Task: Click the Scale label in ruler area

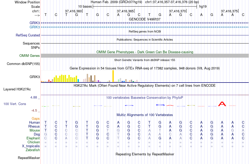Action: [35, 7]
